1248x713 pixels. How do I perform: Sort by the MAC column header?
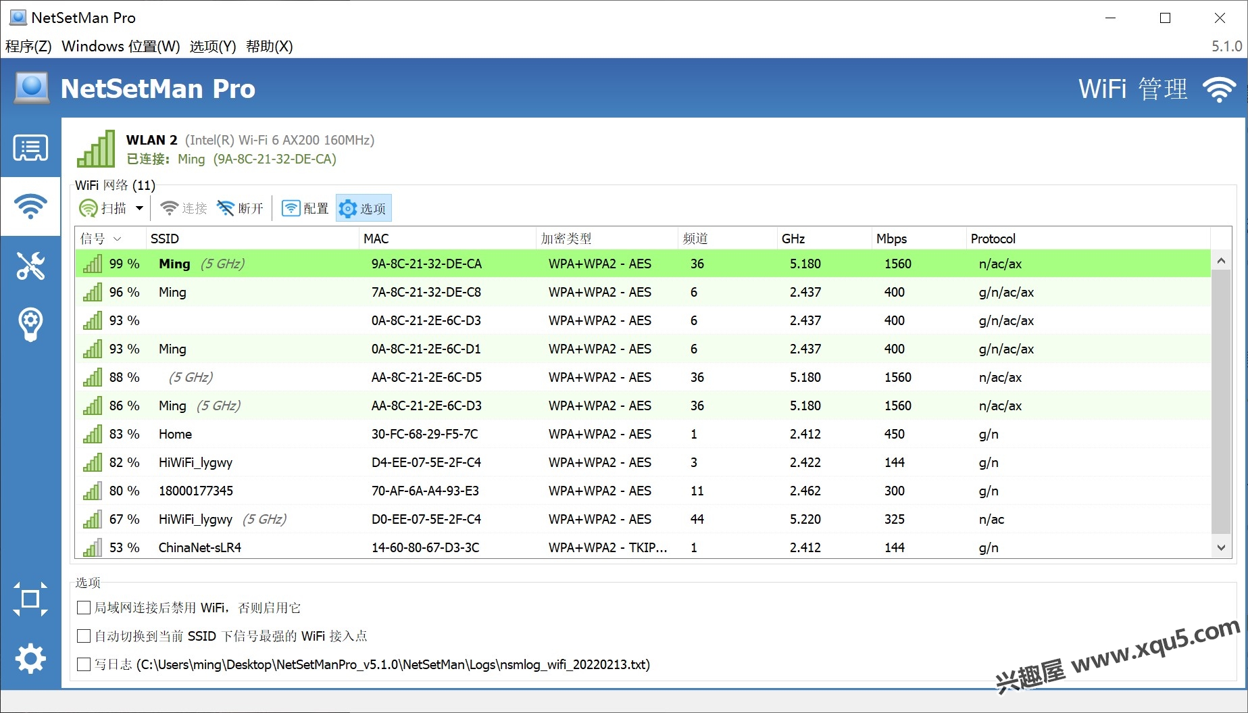pyautogui.click(x=447, y=239)
